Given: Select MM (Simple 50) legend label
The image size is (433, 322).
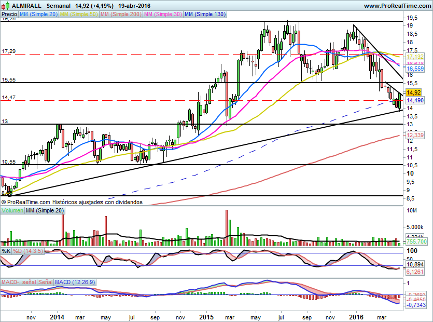Looking at the screenshot, I should click(79, 14).
